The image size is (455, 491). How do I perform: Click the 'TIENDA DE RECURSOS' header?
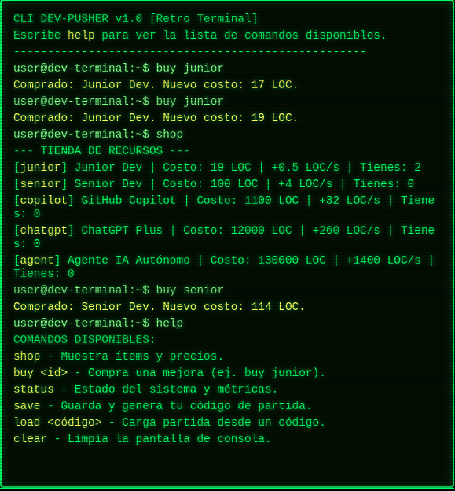coord(101,150)
